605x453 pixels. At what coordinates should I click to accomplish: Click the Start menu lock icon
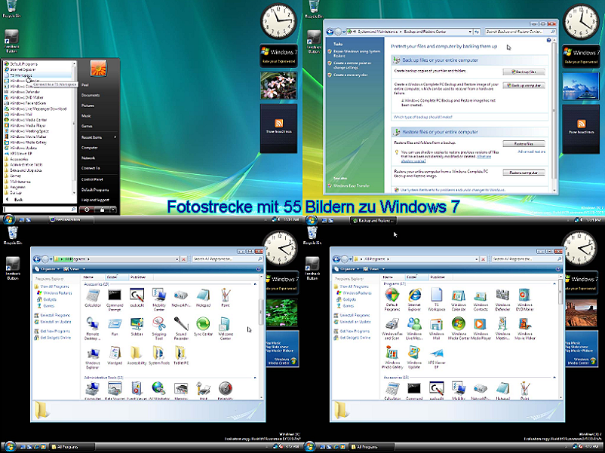tap(103, 209)
